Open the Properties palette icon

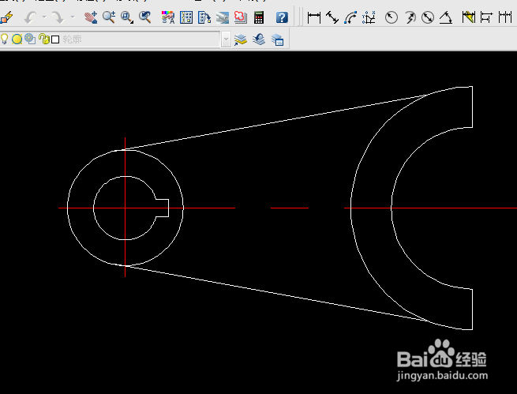click(168, 17)
